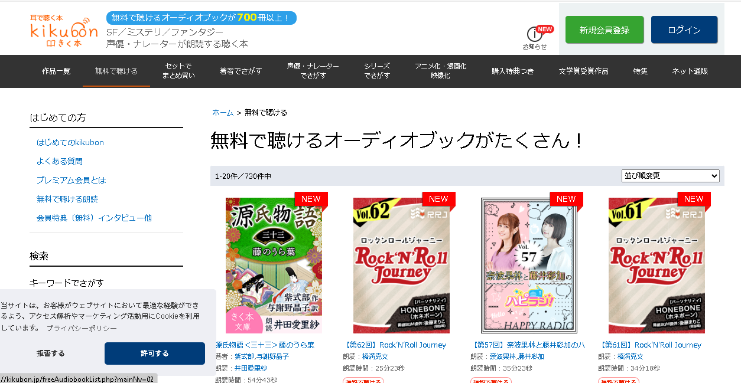Open 【第61回】Rock'N'Roll Journey title link
This screenshot has width=741, height=383.
(x=650, y=345)
